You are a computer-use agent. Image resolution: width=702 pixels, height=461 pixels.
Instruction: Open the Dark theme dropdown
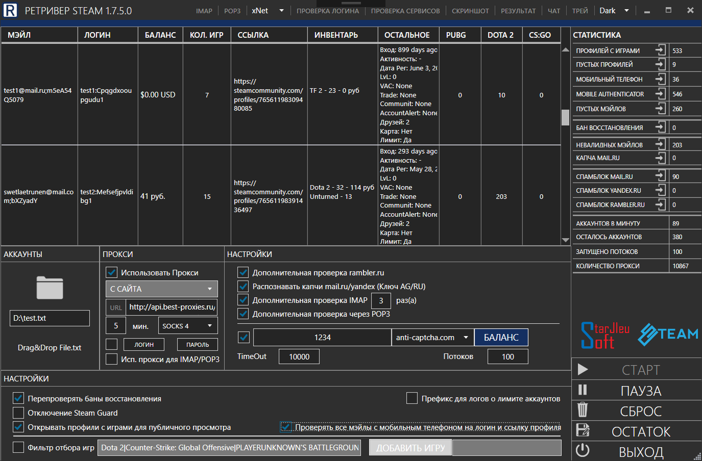[x=614, y=10]
